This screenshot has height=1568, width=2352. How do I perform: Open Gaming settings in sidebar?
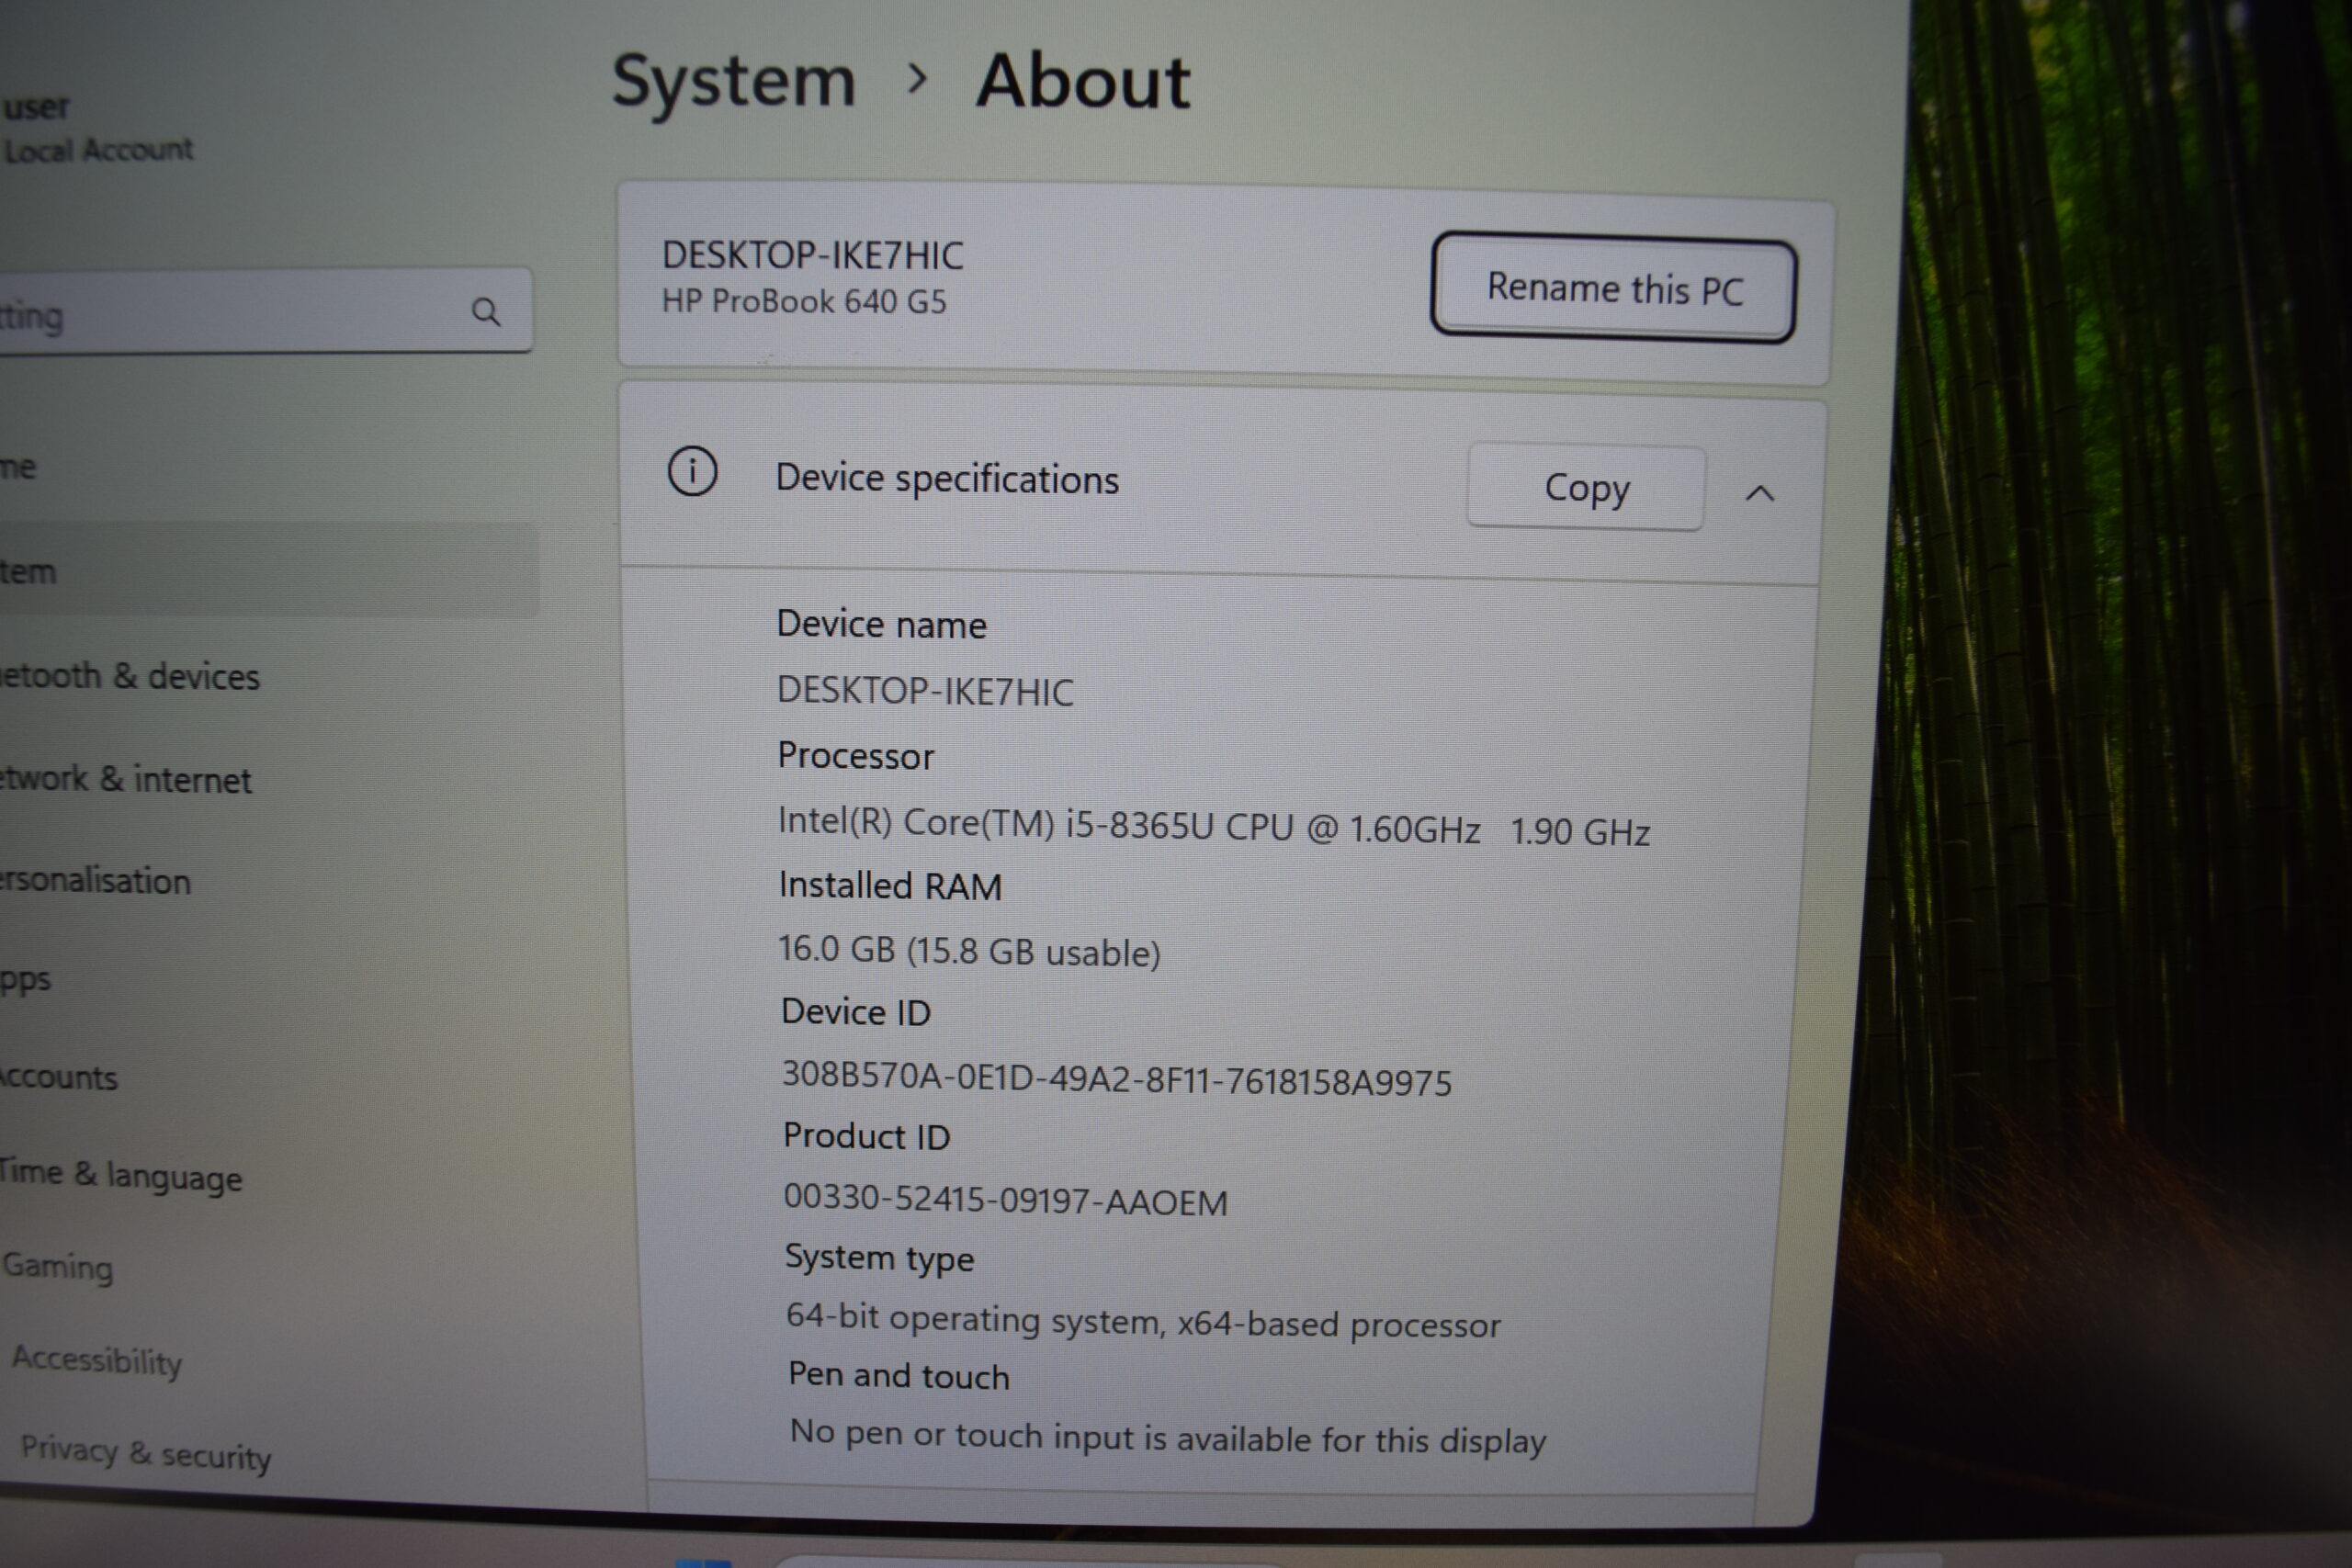[x=58, y=1267]
